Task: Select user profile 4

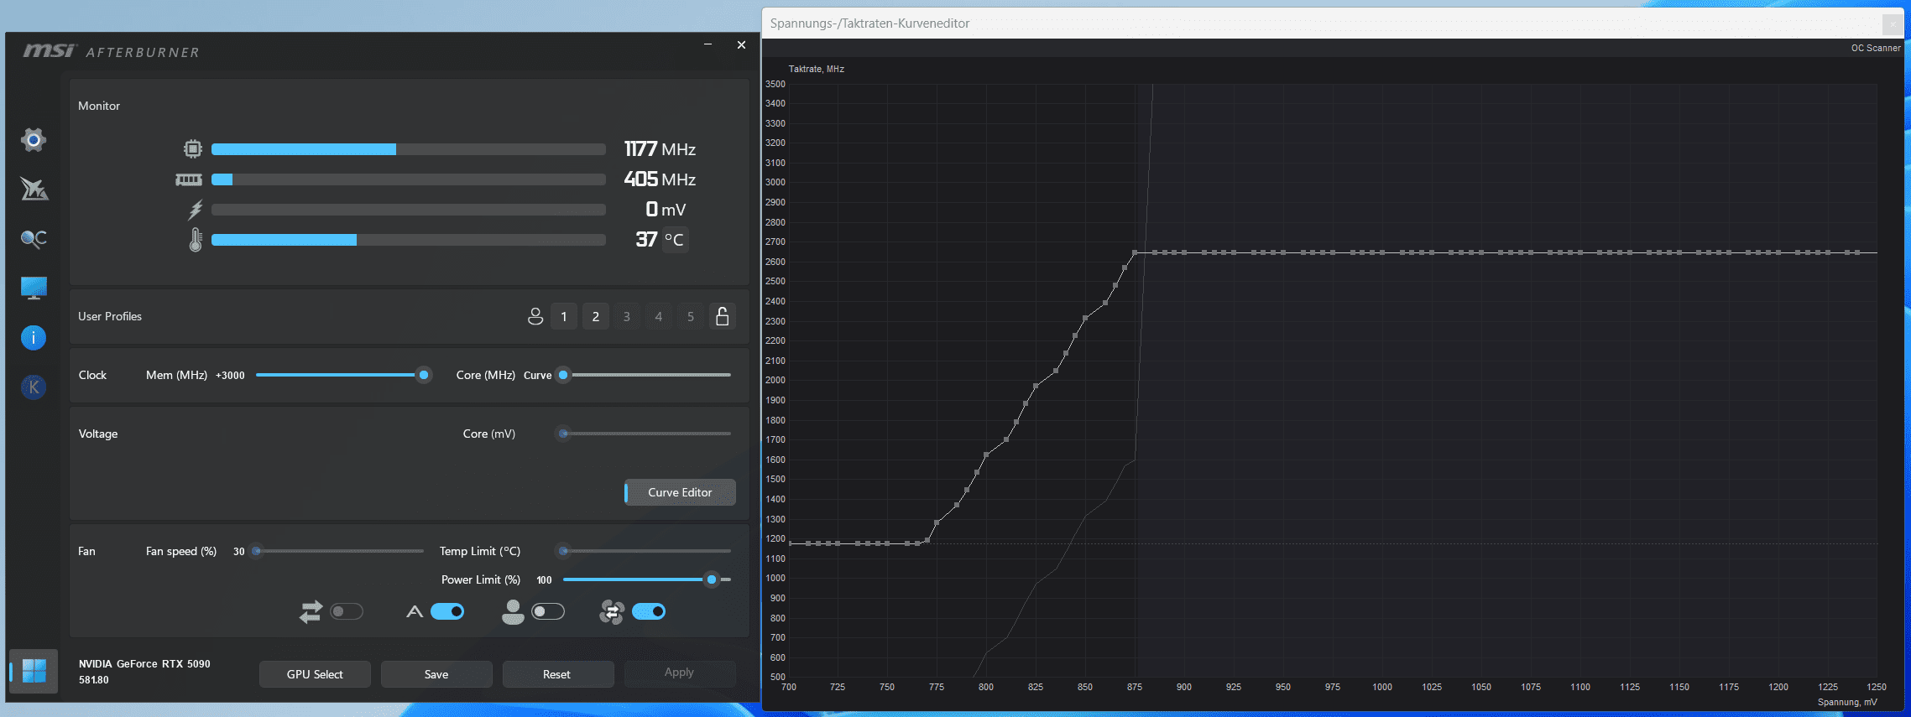Action: (659, 316)
